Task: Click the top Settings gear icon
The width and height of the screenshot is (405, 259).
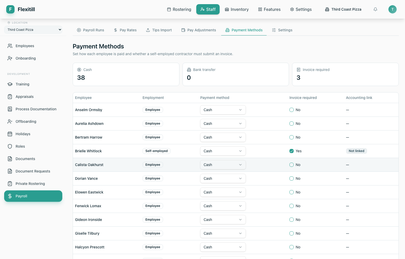Action: point(292,9)
